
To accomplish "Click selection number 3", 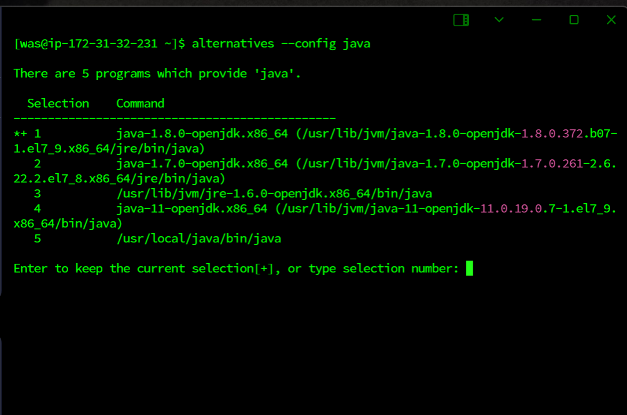I will point(37,194).
